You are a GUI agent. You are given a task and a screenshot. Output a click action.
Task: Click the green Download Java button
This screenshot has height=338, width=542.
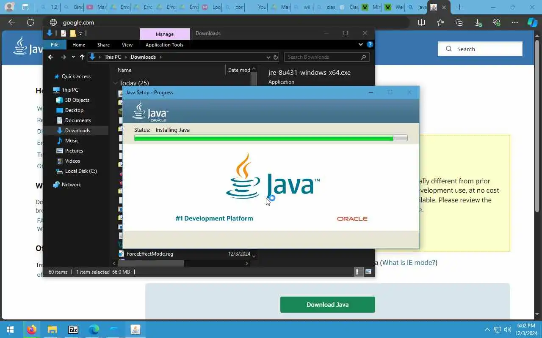coord(328,305)
